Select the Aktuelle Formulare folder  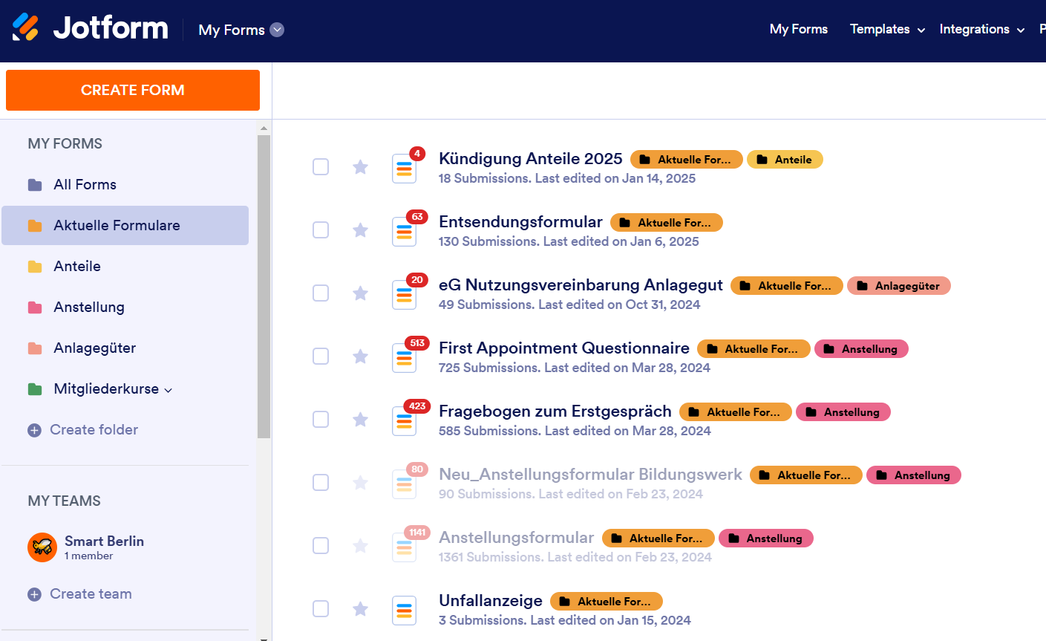tap(125, 225)
